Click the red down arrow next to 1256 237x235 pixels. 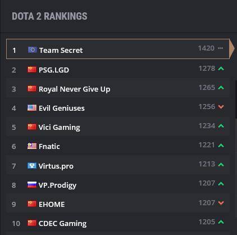[221, 107]
